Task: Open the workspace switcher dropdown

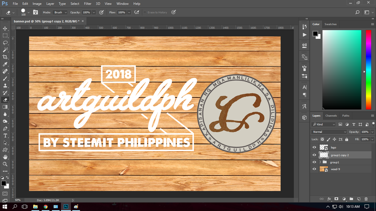Action: coord(368,12)
